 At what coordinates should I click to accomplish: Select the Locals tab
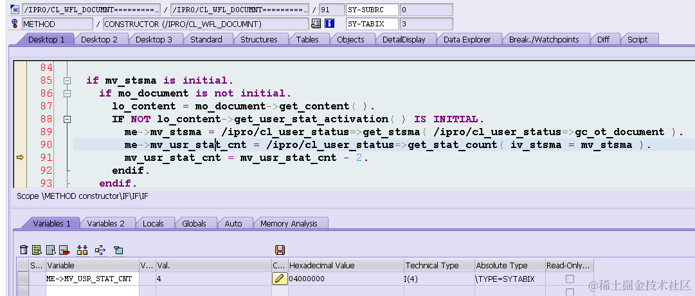pyautogui.click(x=153, y=223)
